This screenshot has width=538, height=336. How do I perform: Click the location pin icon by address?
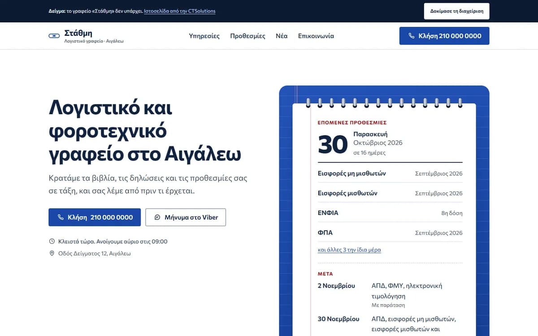pyautogui.click(x=52, y=253)
